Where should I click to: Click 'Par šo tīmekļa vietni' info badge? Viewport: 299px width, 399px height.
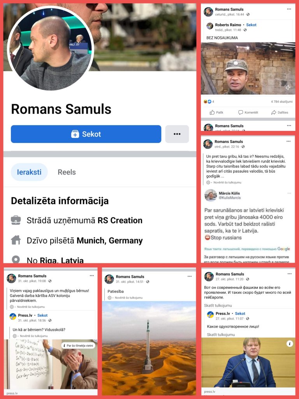[x=78, y=346]
